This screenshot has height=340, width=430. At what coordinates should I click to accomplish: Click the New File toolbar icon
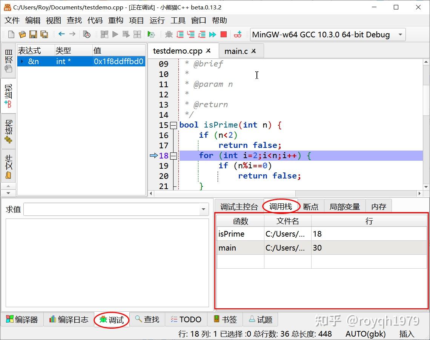tap(11, 34)
